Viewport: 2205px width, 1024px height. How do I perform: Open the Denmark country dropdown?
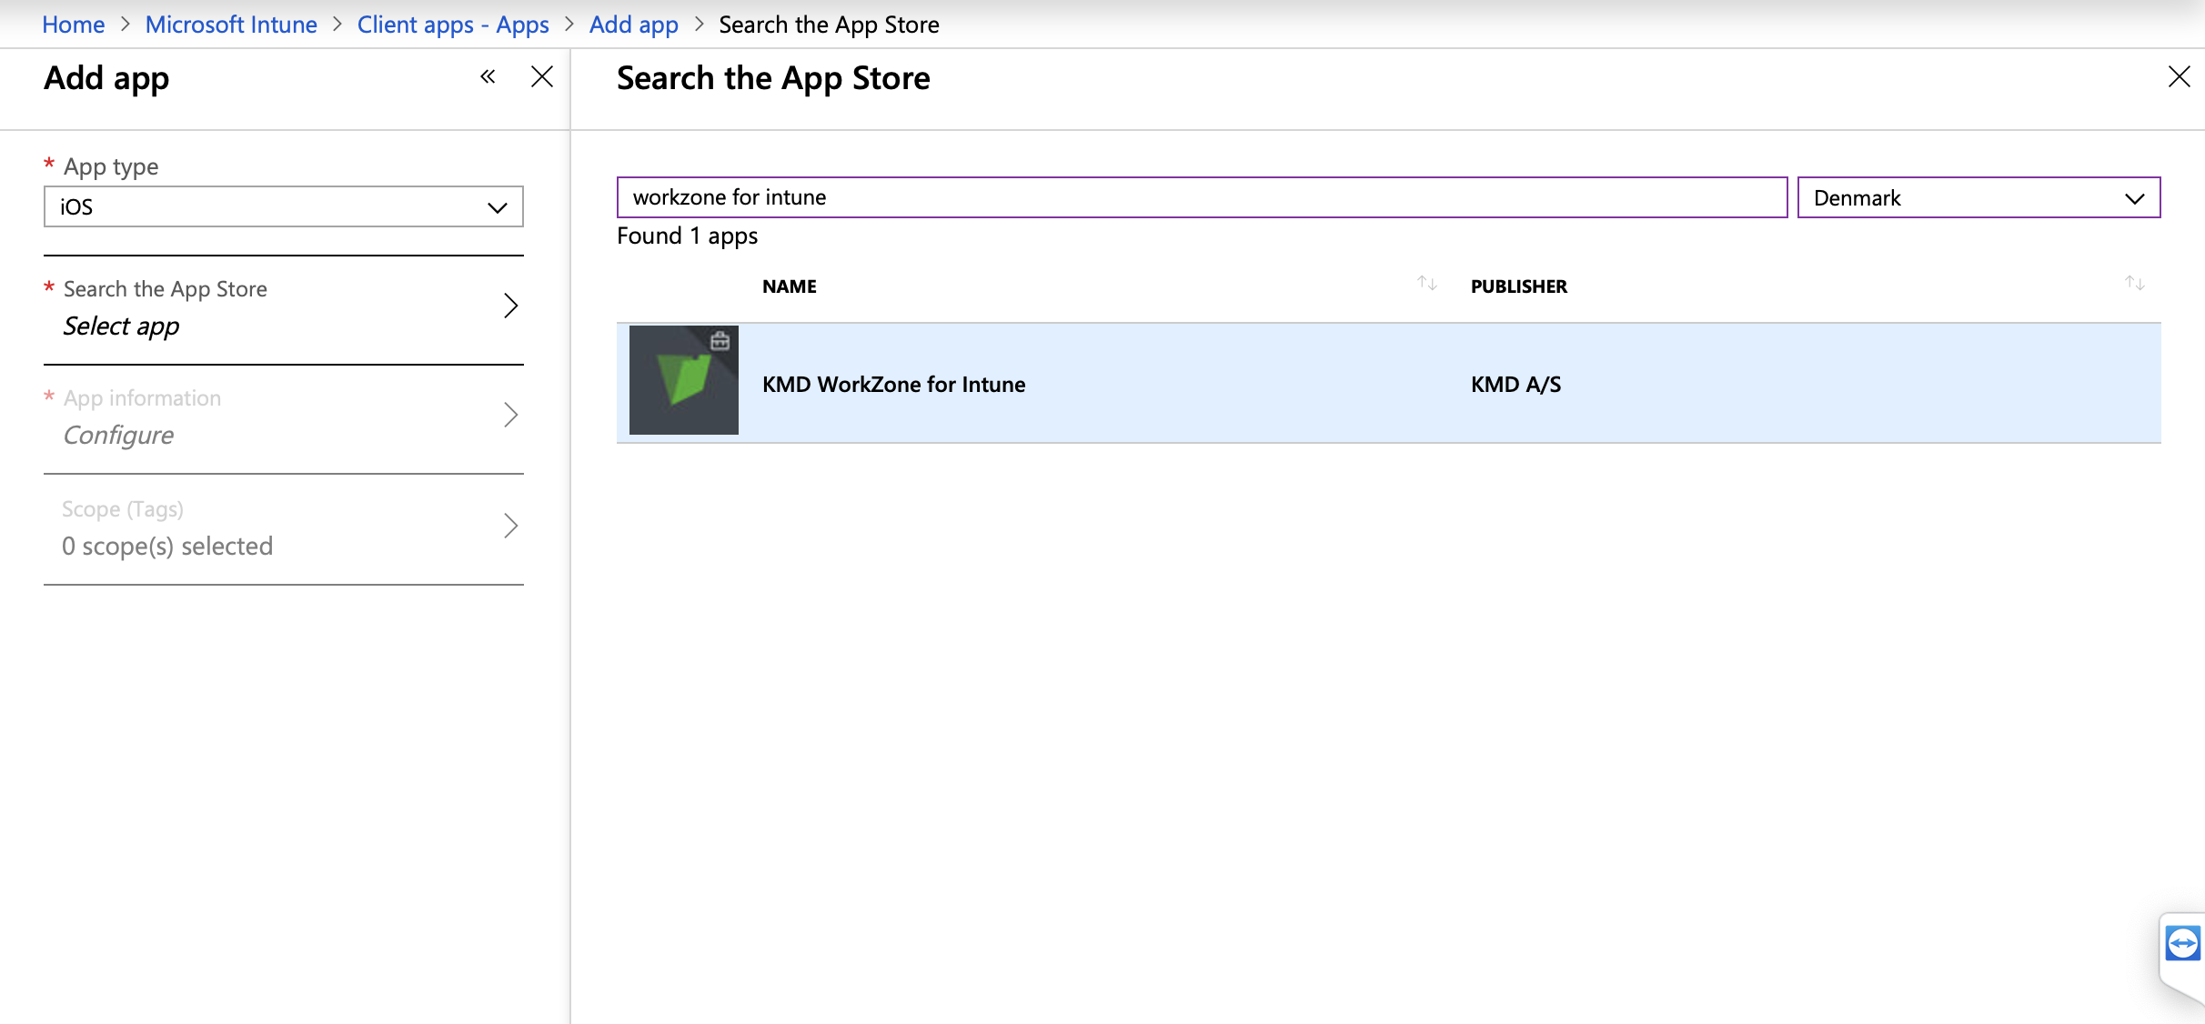pyautogui.click(x=1978, y=197)
